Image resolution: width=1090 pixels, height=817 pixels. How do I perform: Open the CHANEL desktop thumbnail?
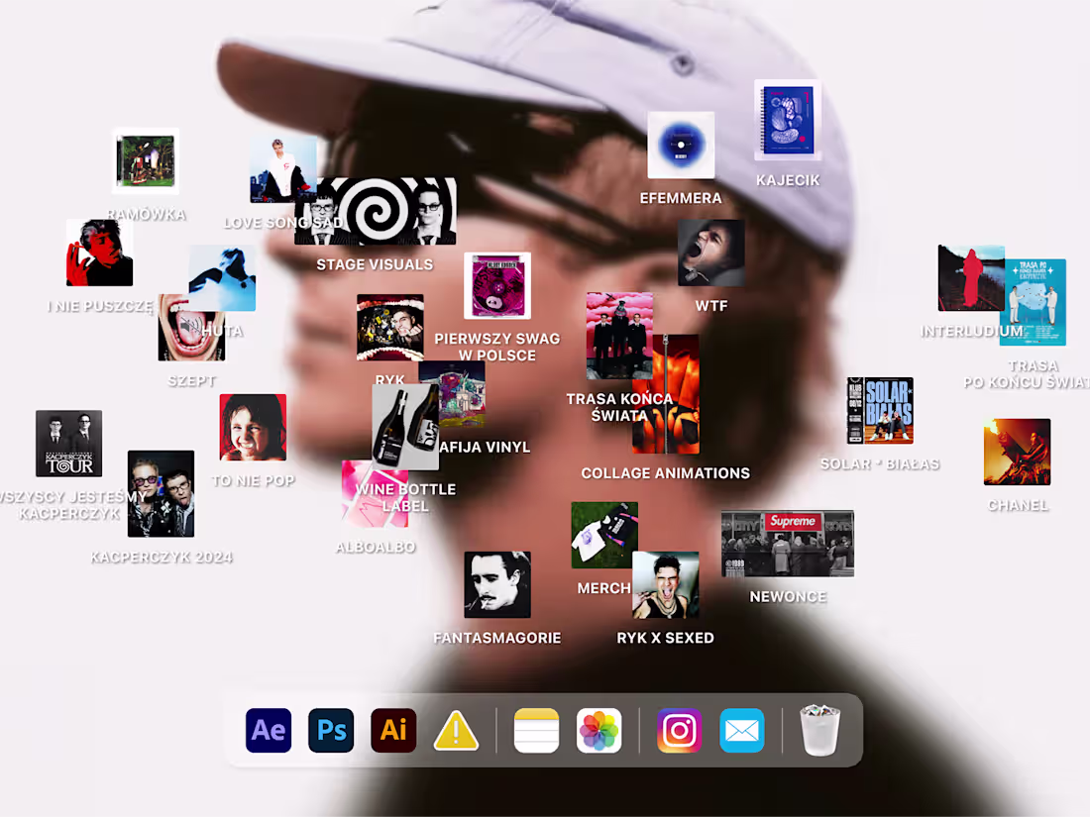(1017, 452)
